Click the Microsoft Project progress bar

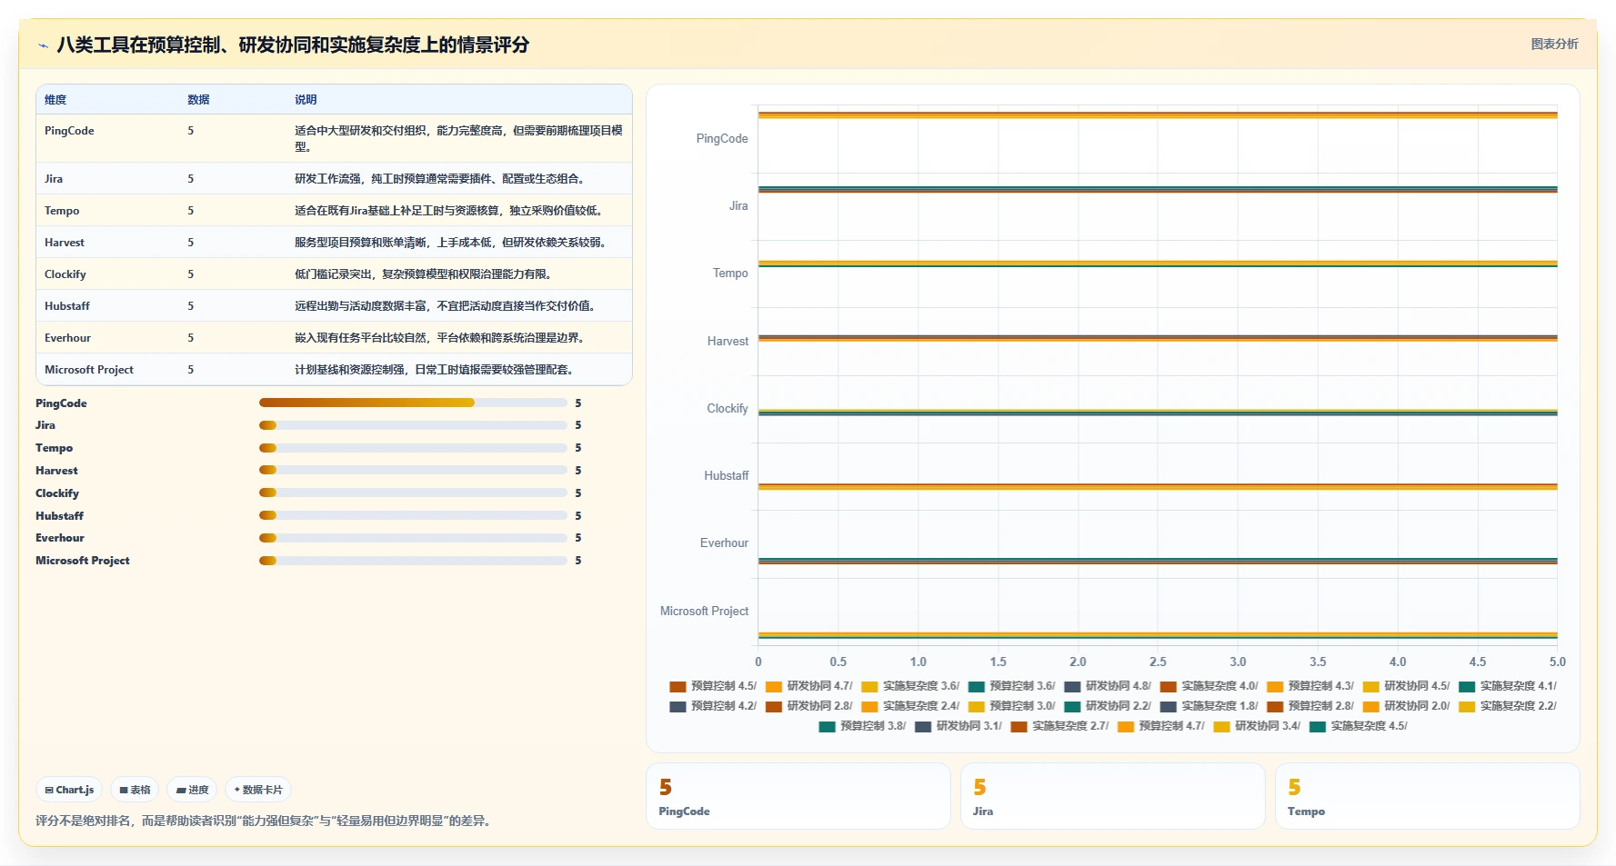413,561
